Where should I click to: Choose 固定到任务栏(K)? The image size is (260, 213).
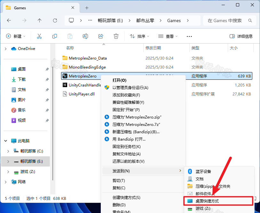127,147
